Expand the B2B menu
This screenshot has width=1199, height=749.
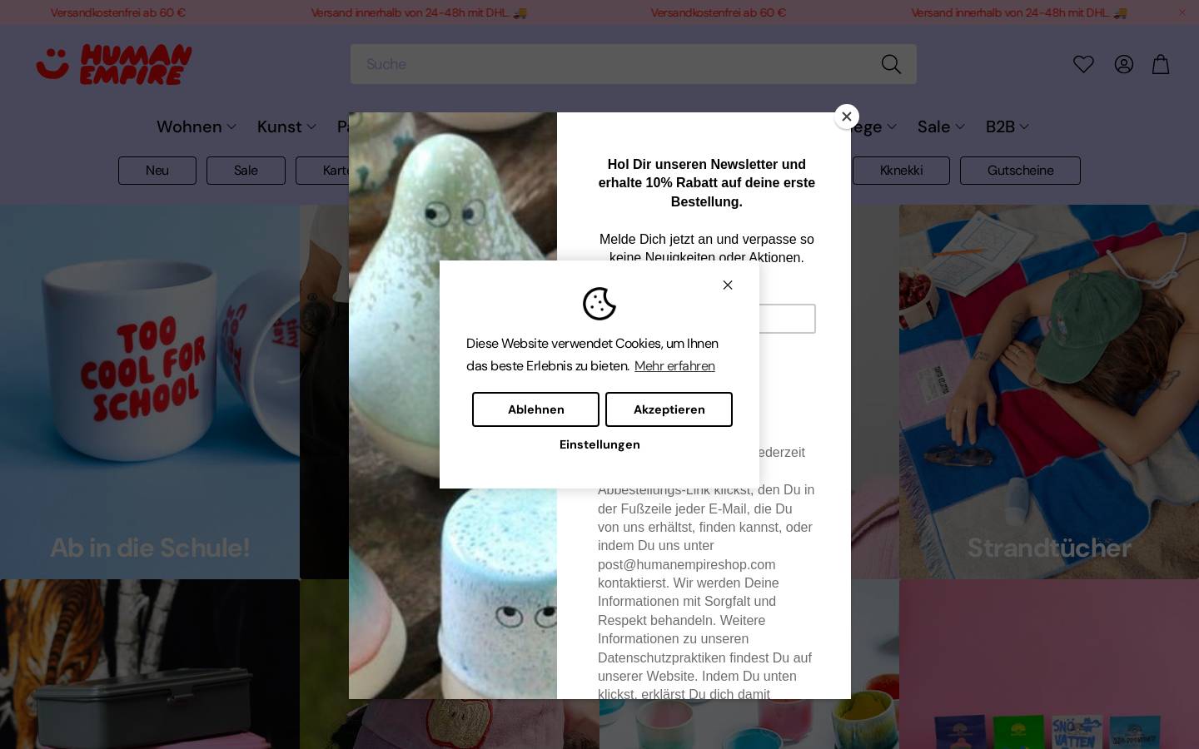[x=1007, y=126]
